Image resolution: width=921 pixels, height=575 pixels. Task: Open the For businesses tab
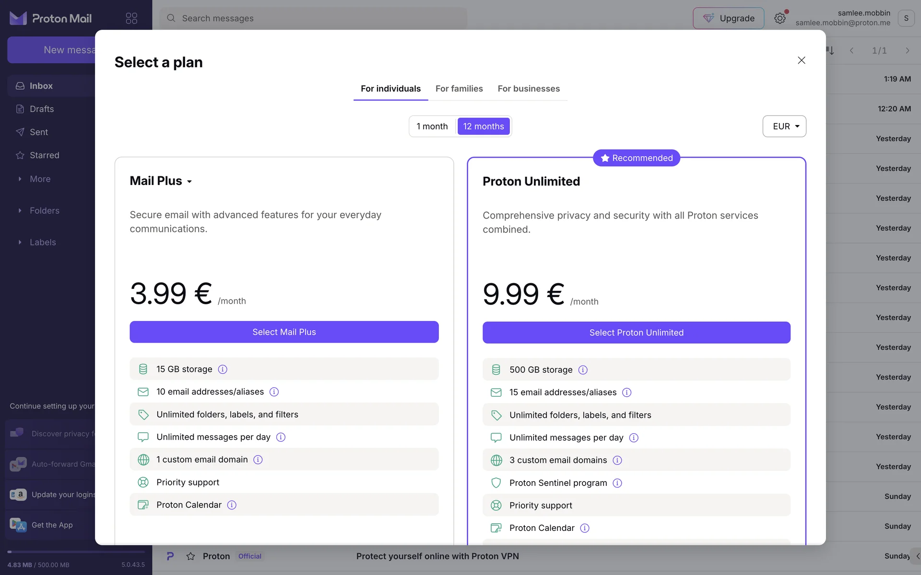529,89
